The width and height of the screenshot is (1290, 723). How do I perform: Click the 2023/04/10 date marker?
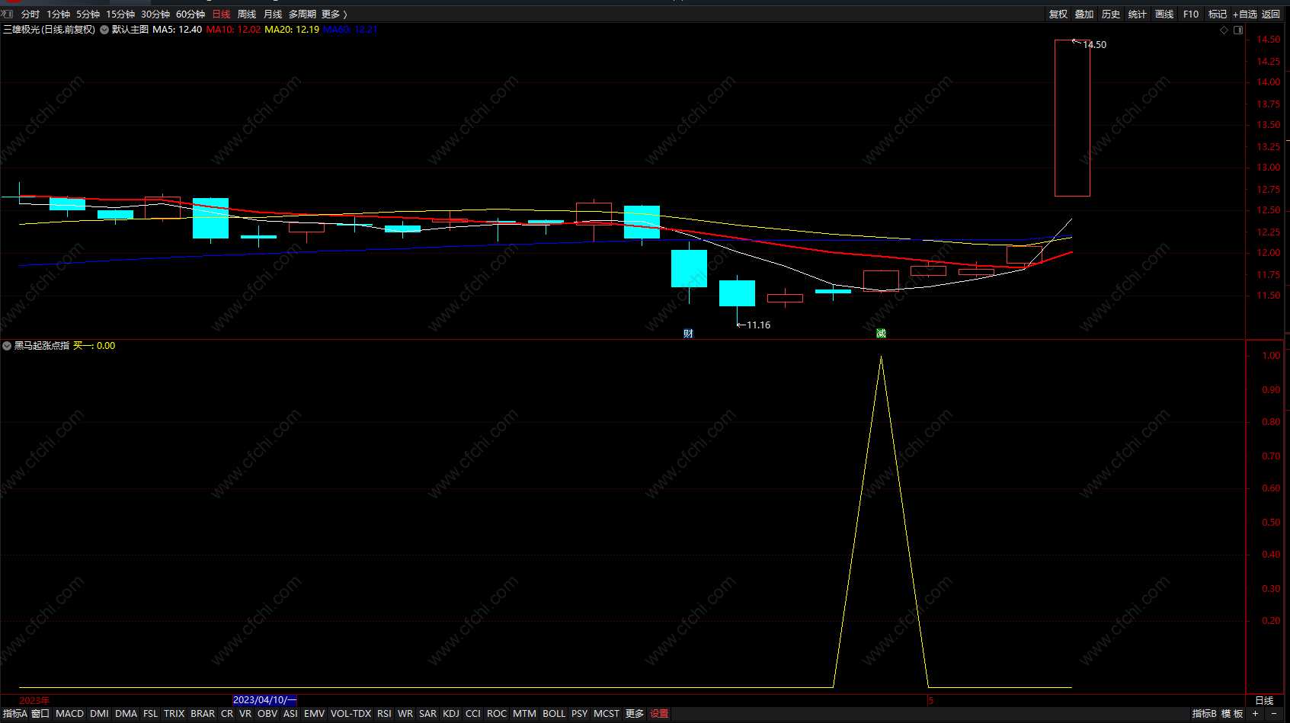264,700
